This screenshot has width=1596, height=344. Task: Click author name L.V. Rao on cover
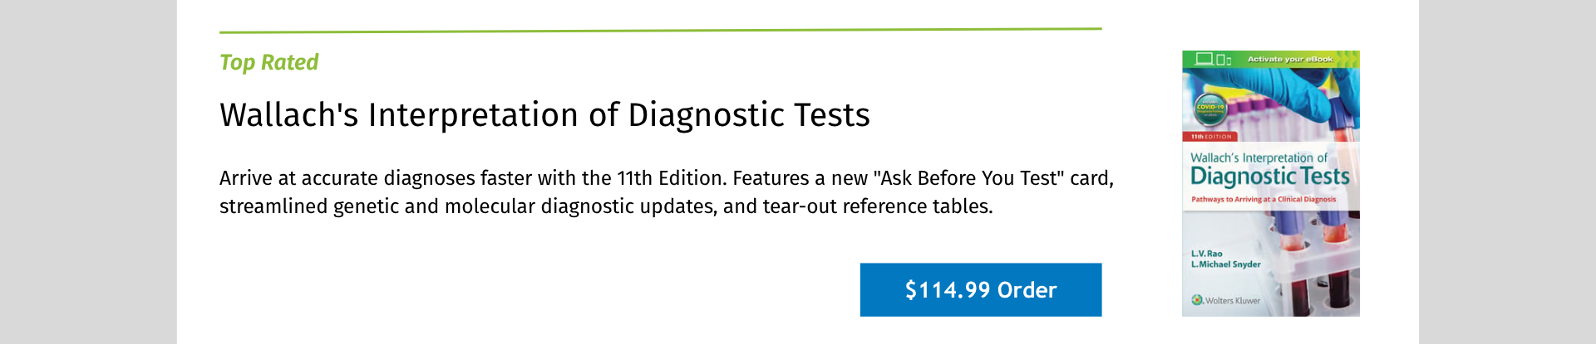(x=1206, y=254)
